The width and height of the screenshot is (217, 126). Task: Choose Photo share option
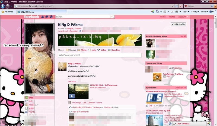click(x=82, y=50)
